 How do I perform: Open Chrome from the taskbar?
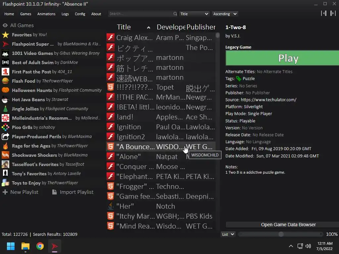(40, 246)
